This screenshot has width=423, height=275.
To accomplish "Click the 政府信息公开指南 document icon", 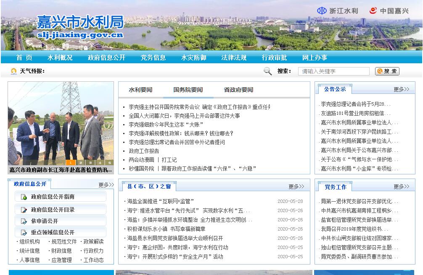I will tap(24, 197).
